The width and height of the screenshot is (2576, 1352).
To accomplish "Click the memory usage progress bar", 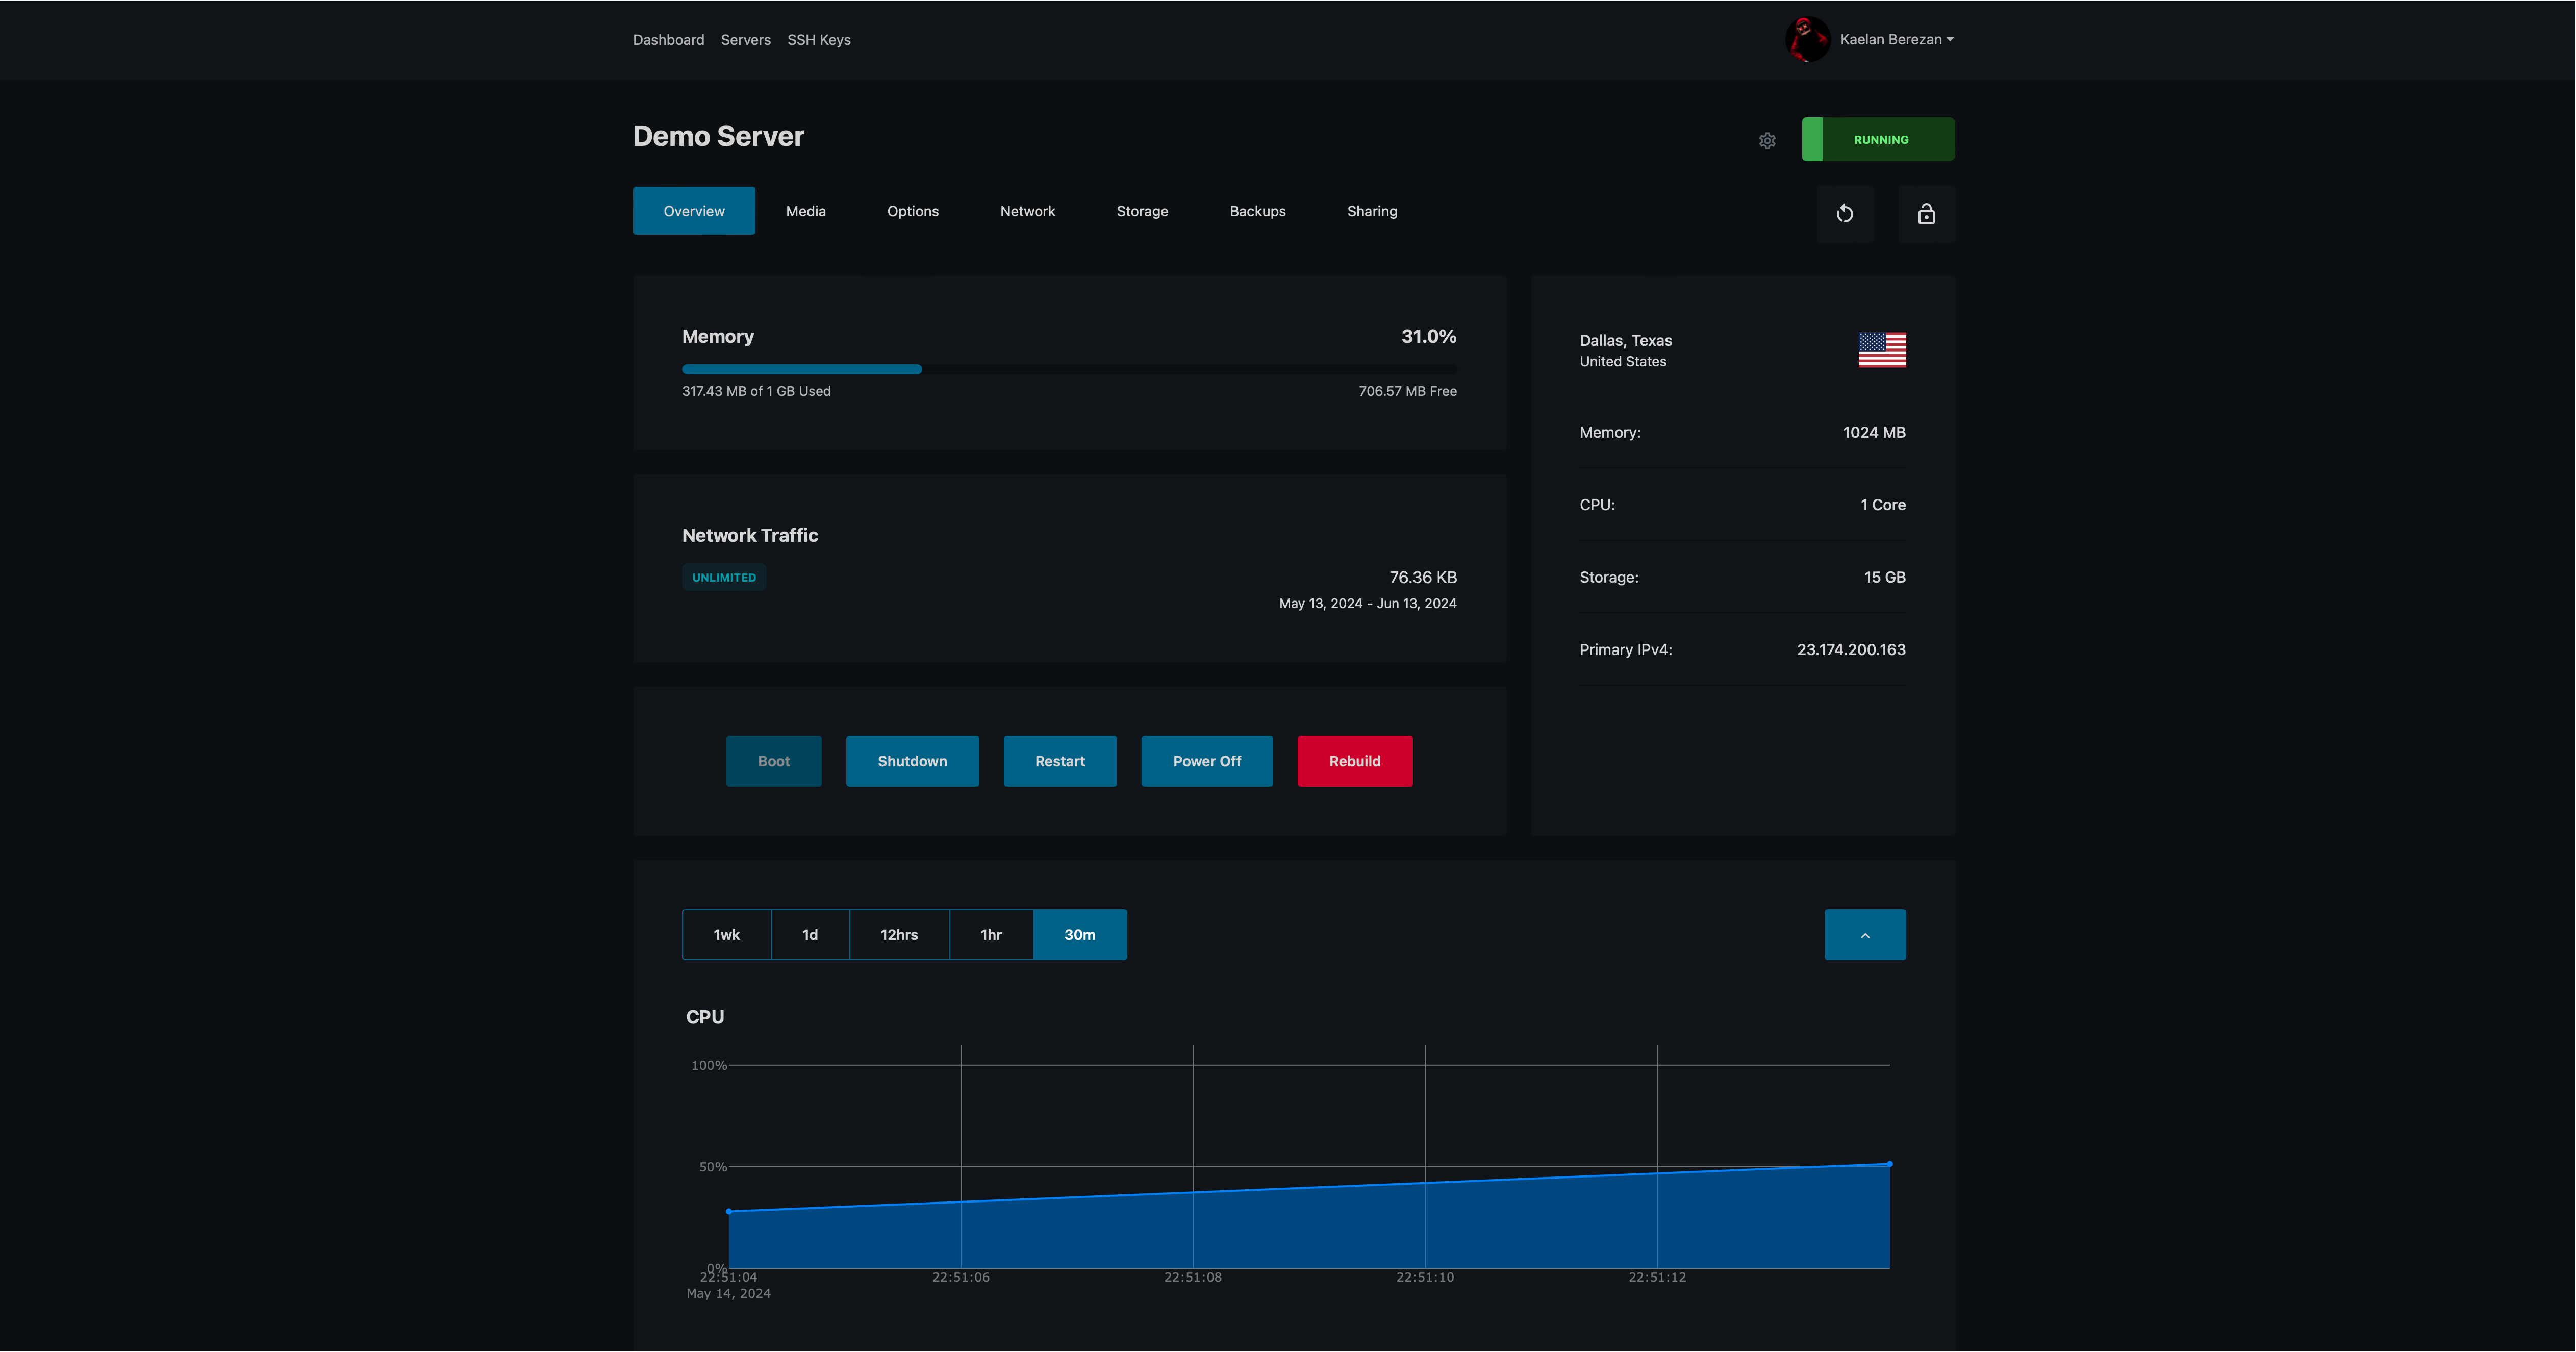I will point(1069,369).
